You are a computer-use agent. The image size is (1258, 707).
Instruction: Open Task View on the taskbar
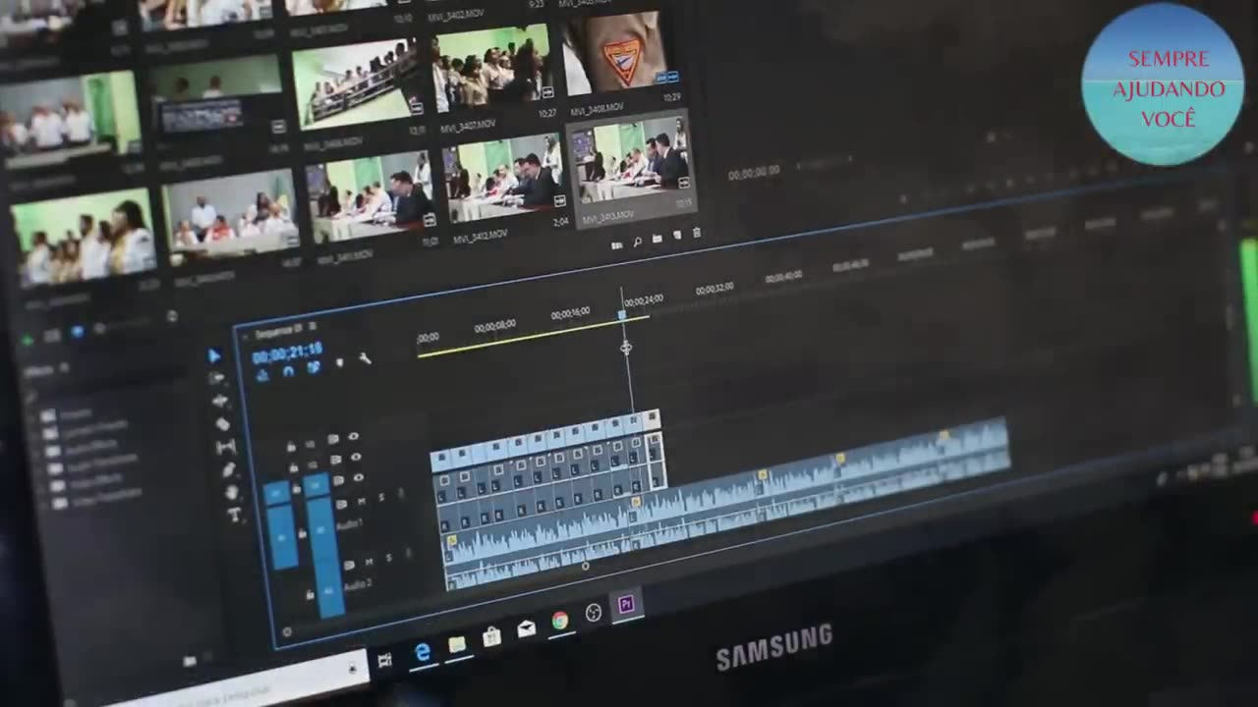[385, 660]
